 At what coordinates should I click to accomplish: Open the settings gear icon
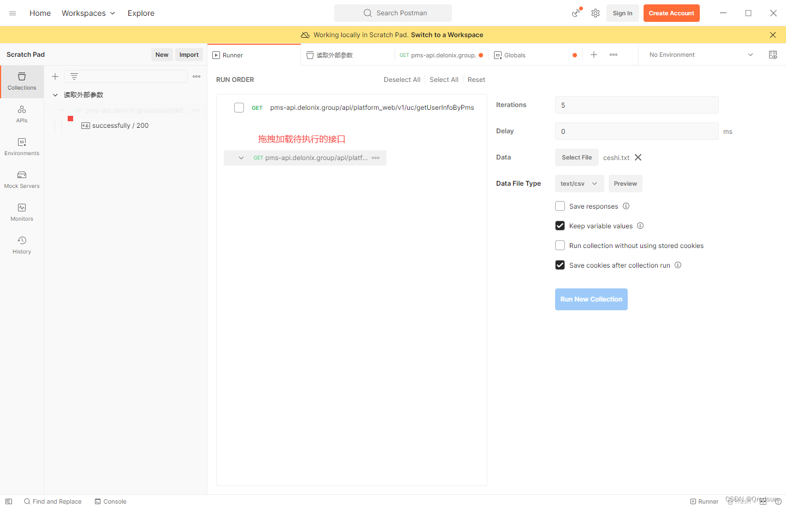click(596, 13)
